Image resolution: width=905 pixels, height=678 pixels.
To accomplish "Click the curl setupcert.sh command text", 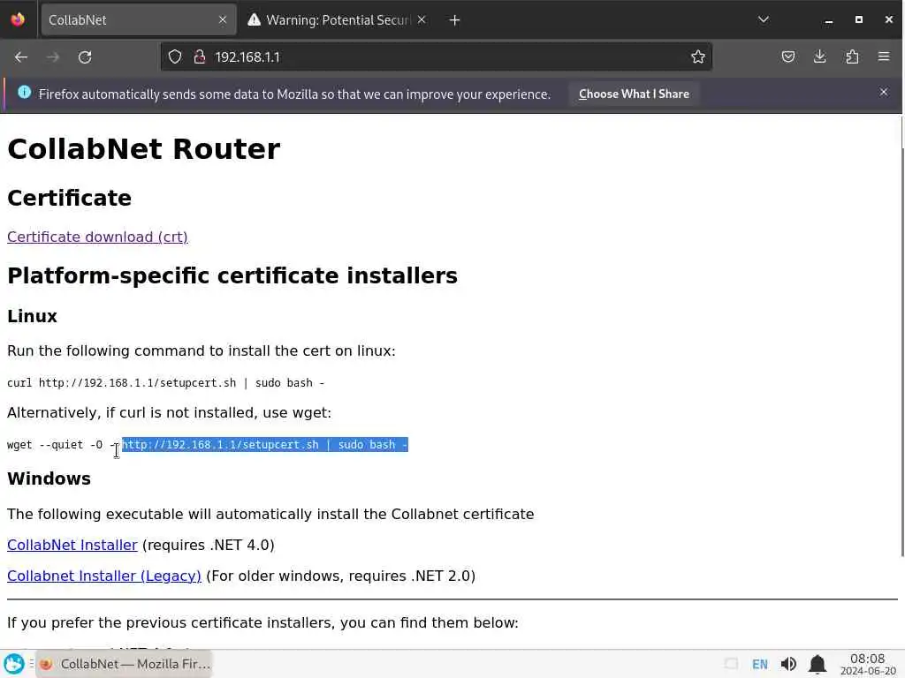I will 165,383.
